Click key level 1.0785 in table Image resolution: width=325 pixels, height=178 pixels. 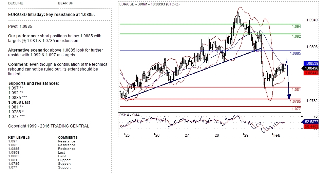point(14,164)
